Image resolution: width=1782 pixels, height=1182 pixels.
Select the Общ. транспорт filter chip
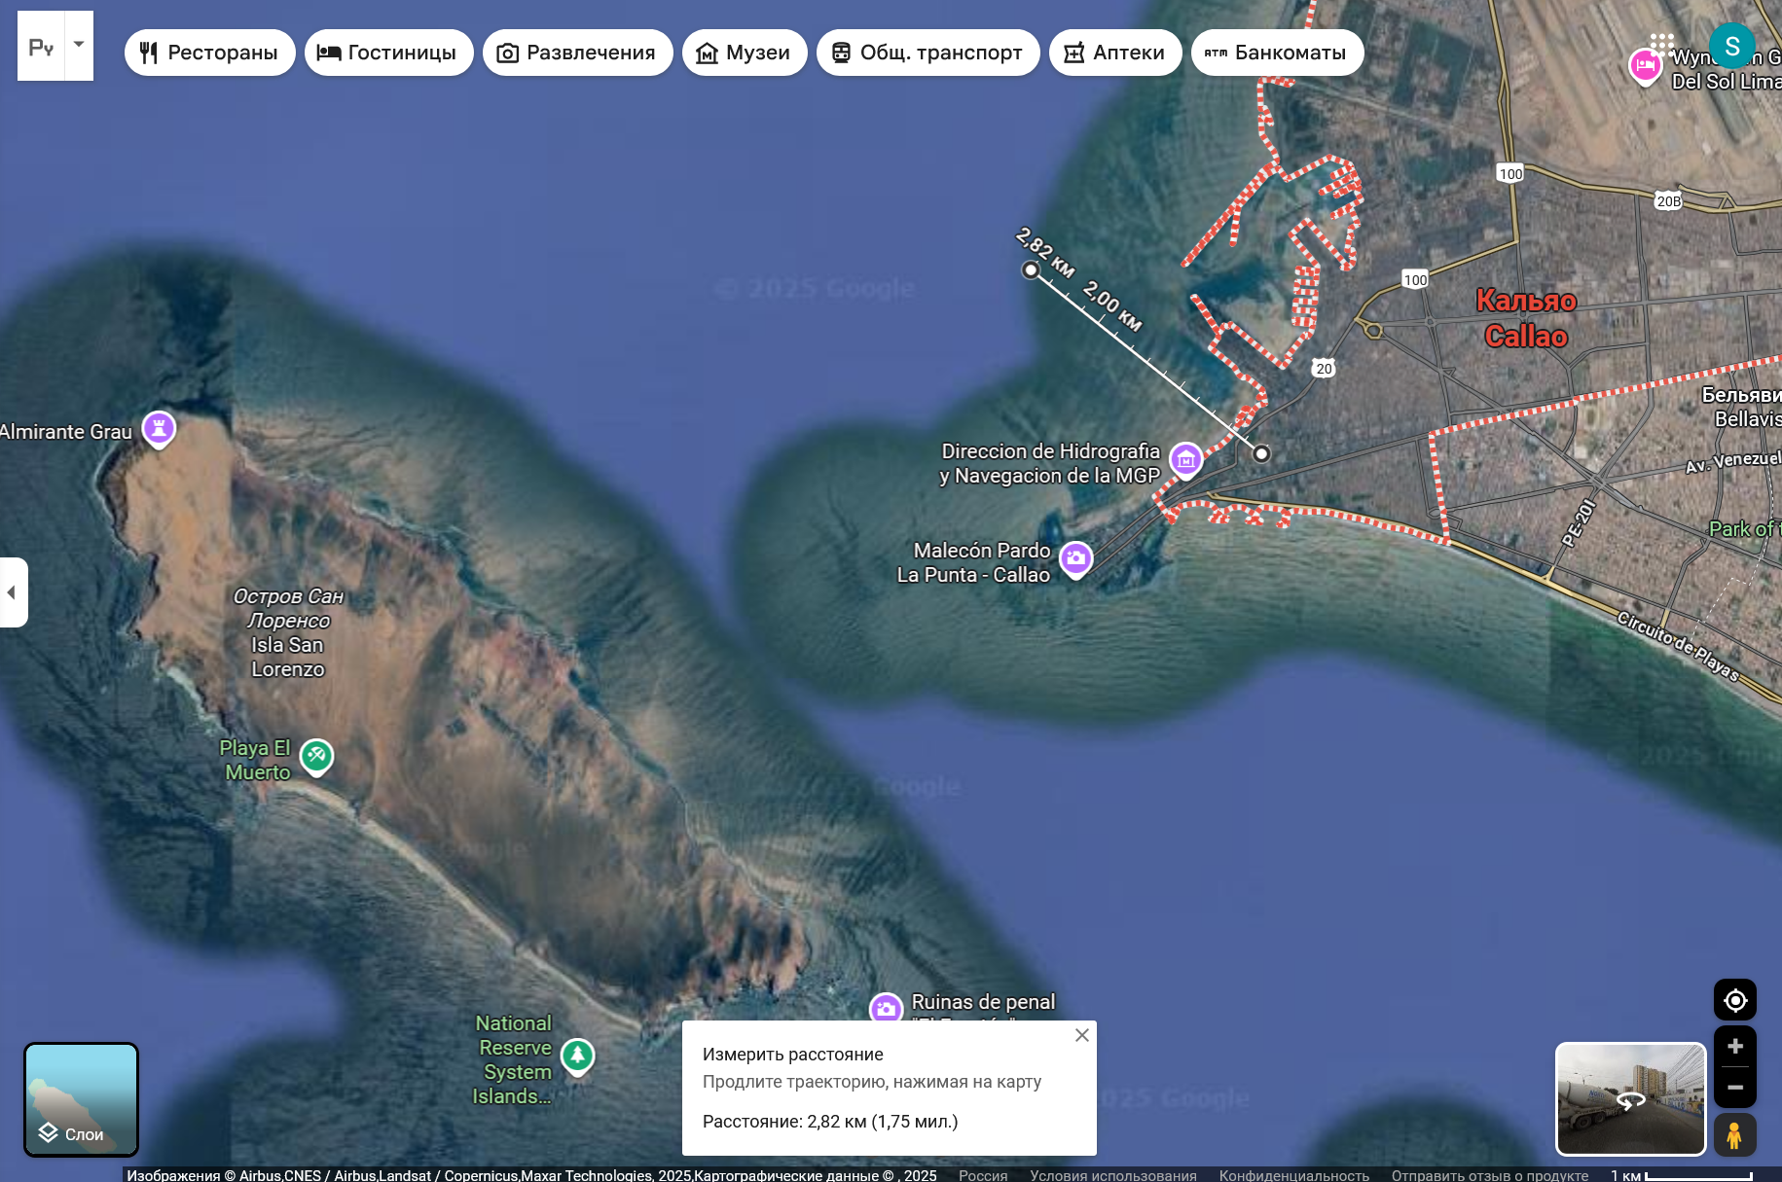927,53
